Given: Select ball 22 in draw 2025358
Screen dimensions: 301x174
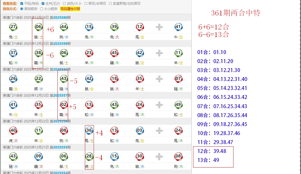Looking at the screenshot, I should pyautogui.click(x=38, y=79).
